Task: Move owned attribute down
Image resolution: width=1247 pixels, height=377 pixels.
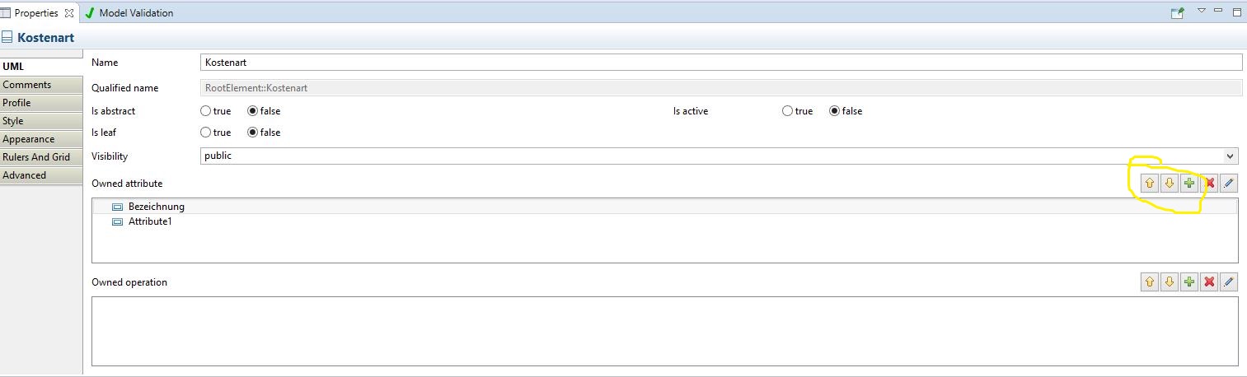Action: [1170, 184]
